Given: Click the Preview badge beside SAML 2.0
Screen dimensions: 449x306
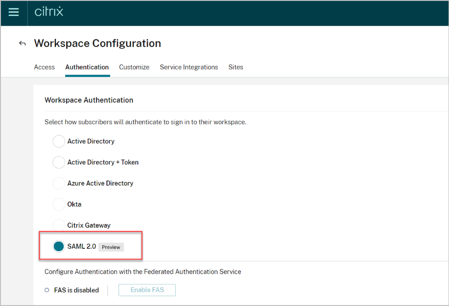Looking at the screenshot, I should [111, 247].
